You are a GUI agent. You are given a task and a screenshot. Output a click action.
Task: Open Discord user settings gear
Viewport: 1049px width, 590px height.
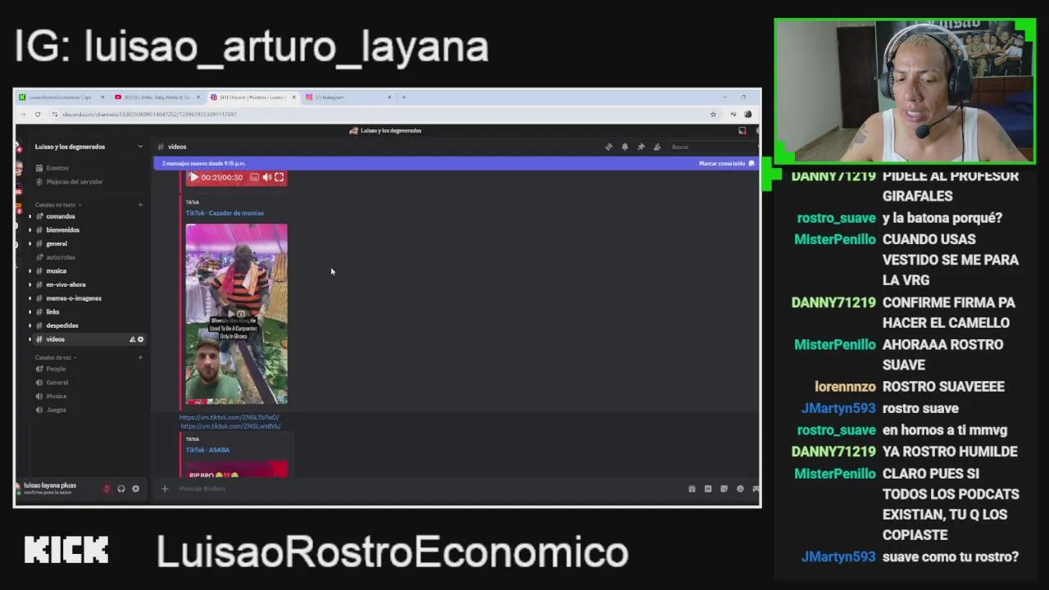click(x=136, y=489)
